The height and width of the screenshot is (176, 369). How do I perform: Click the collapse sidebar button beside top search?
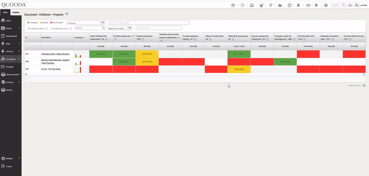(350, 5)
